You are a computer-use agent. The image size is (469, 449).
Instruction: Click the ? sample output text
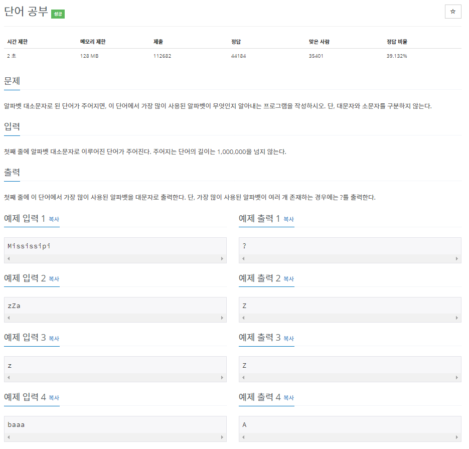(244, 246)
